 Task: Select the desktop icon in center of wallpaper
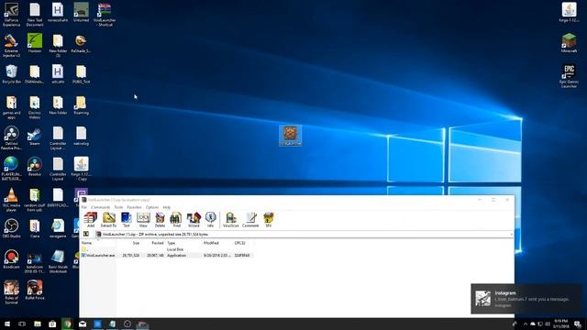point(290,136)
